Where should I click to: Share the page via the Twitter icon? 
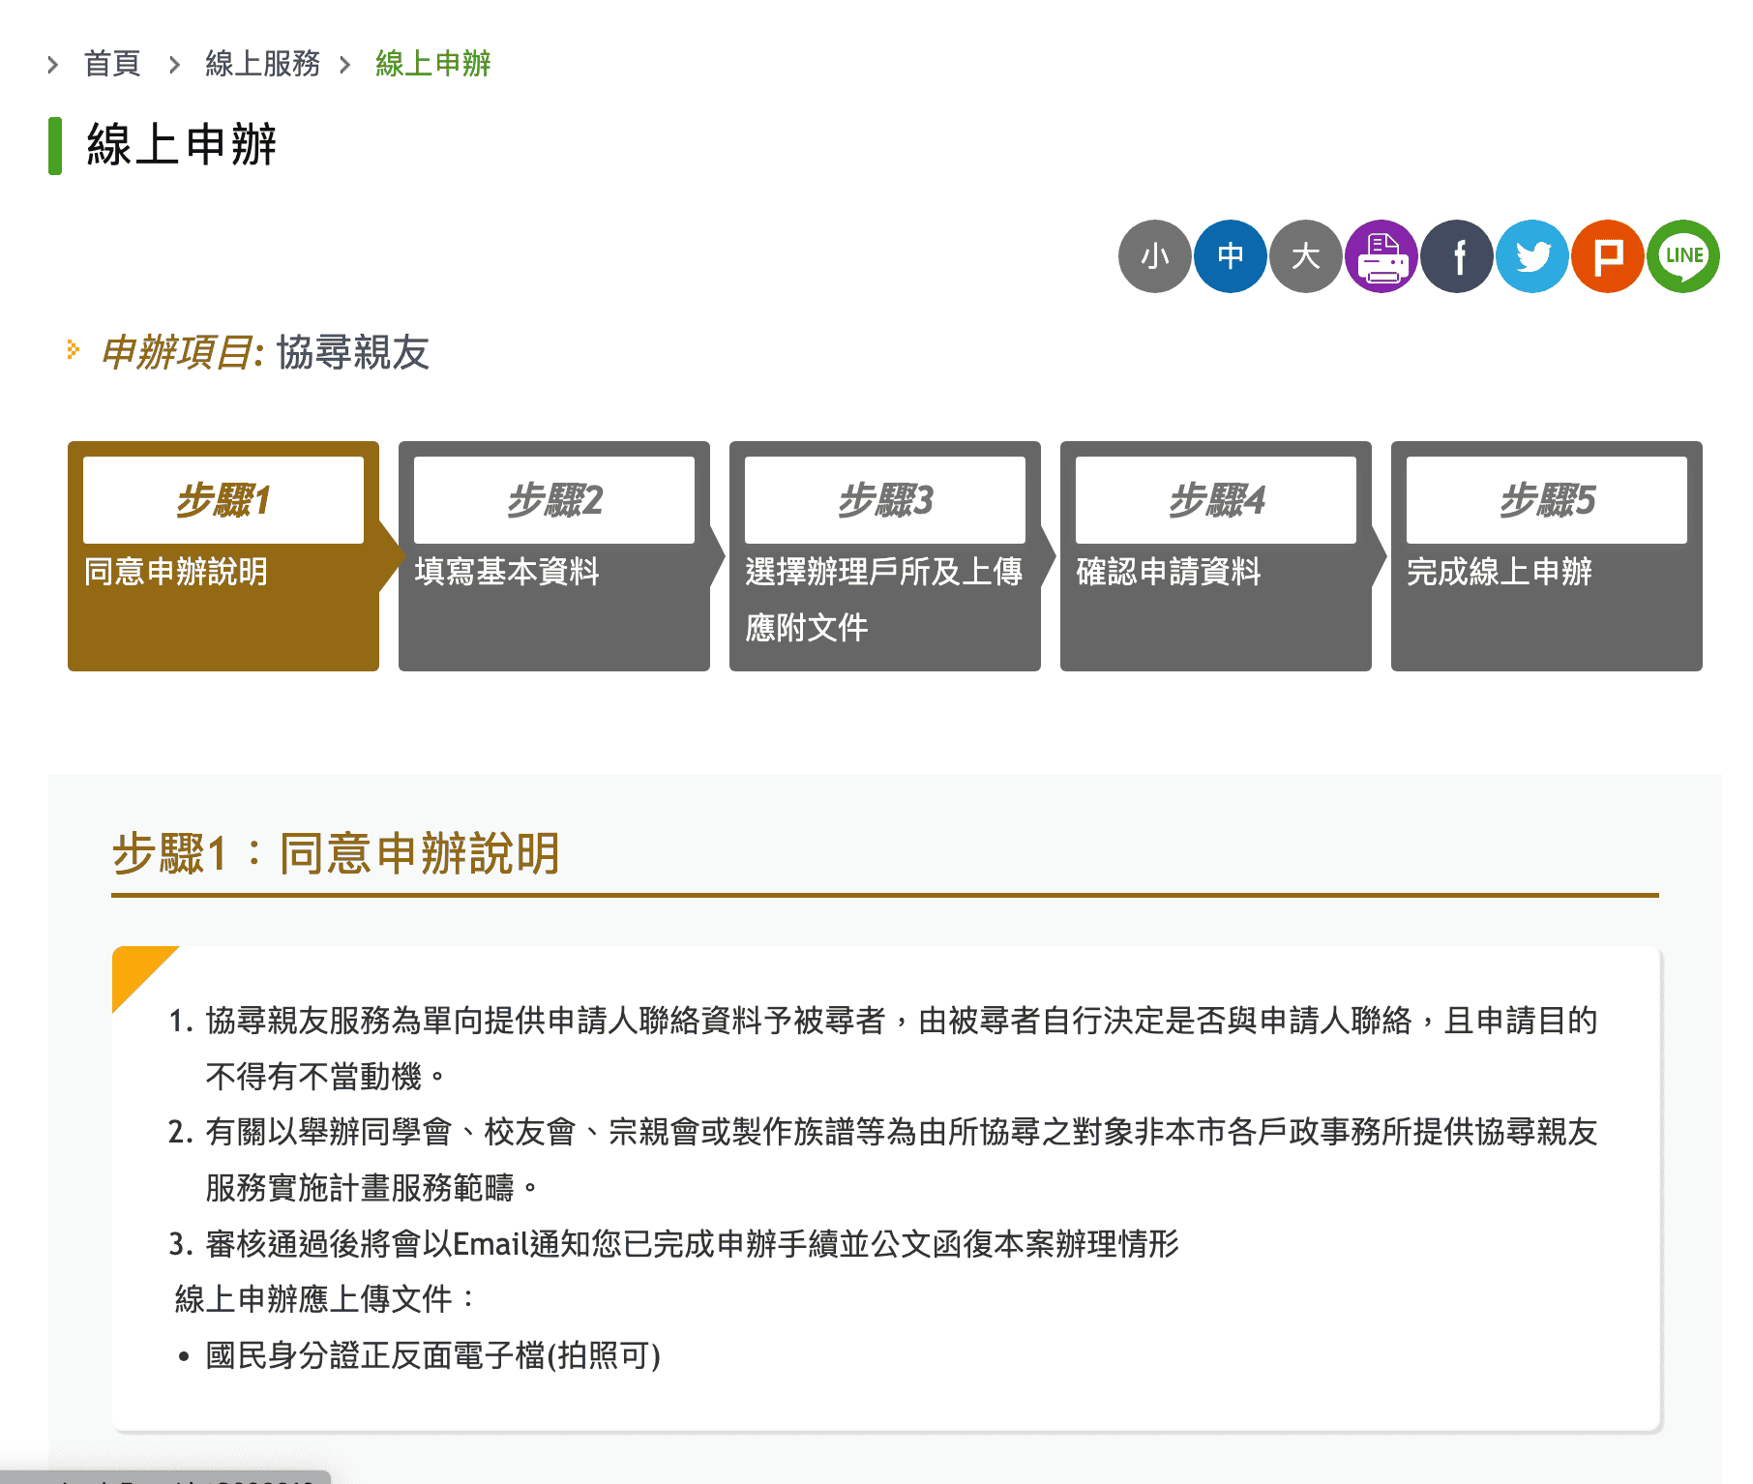click(x=1531, y=255)
